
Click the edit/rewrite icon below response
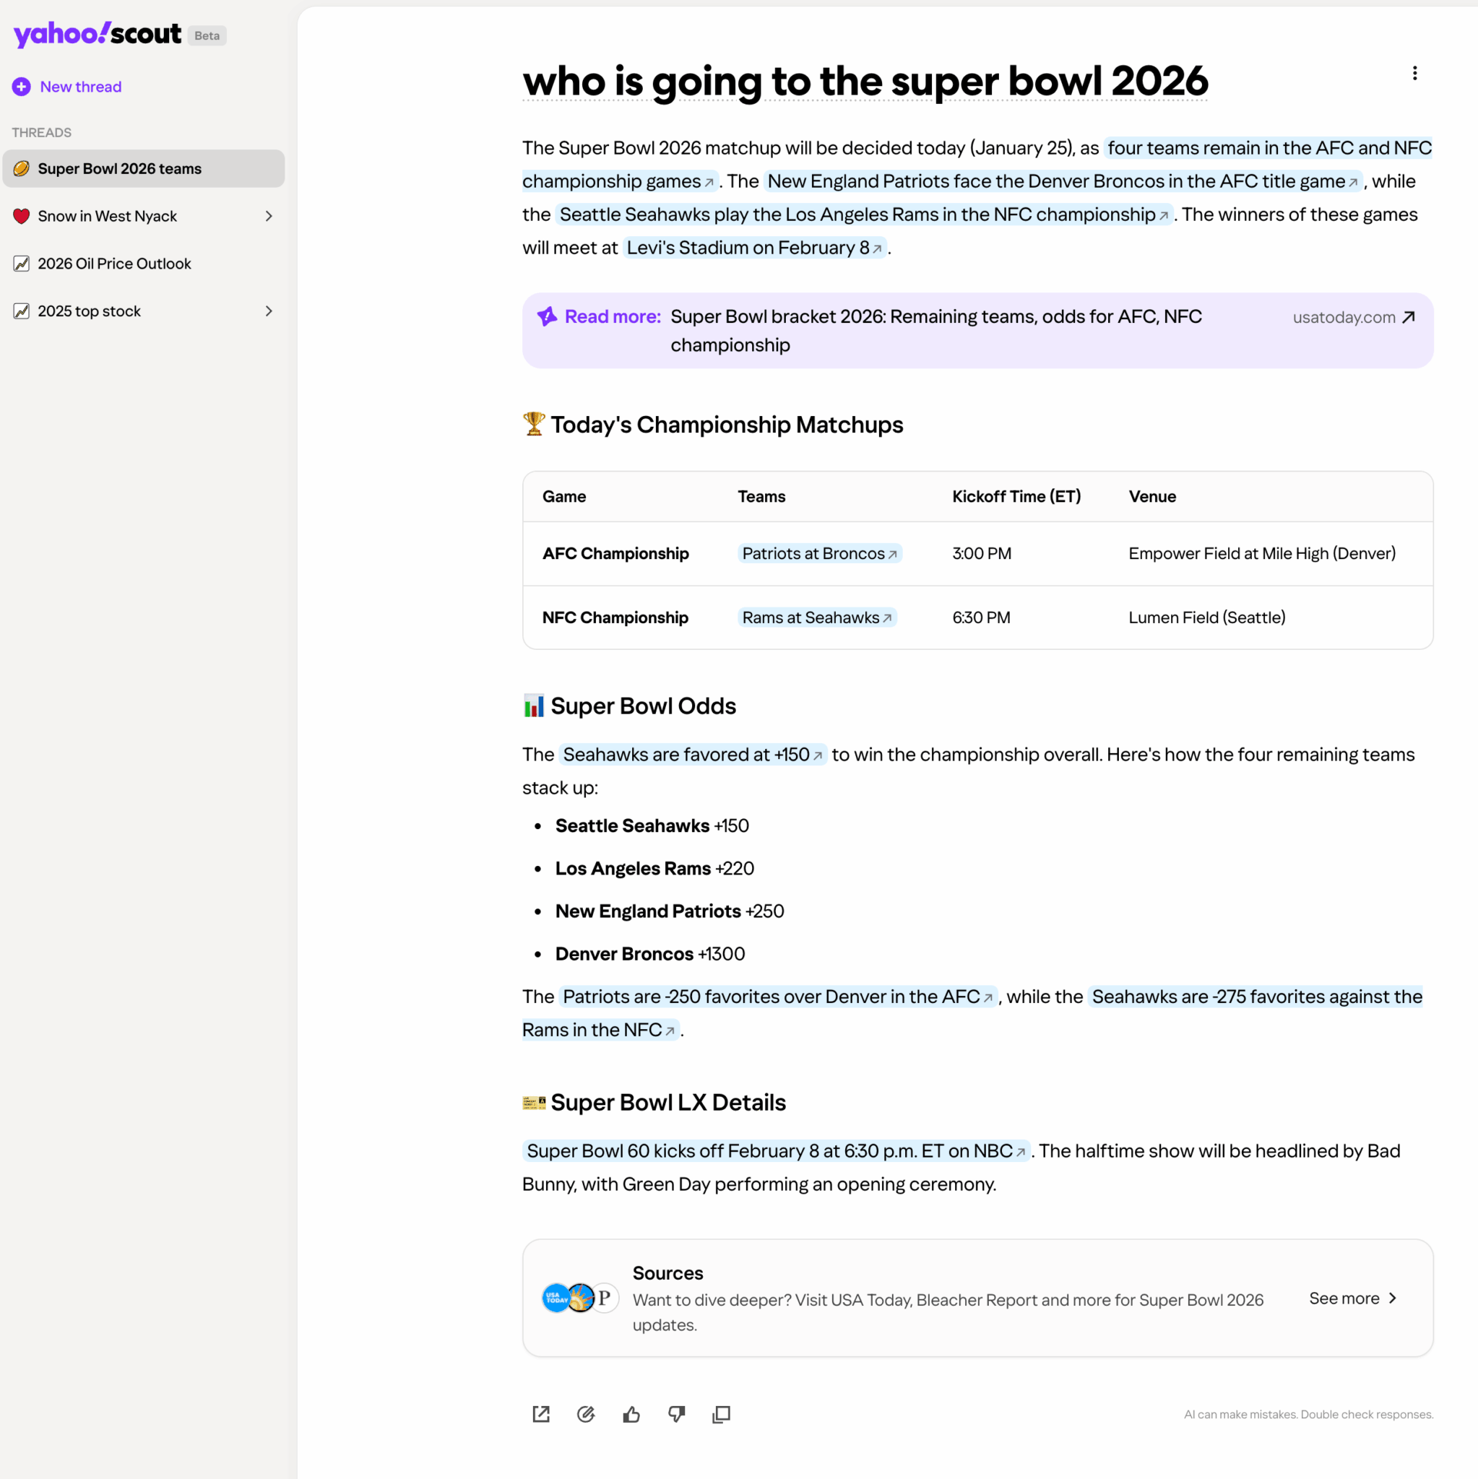point(586,1414)
